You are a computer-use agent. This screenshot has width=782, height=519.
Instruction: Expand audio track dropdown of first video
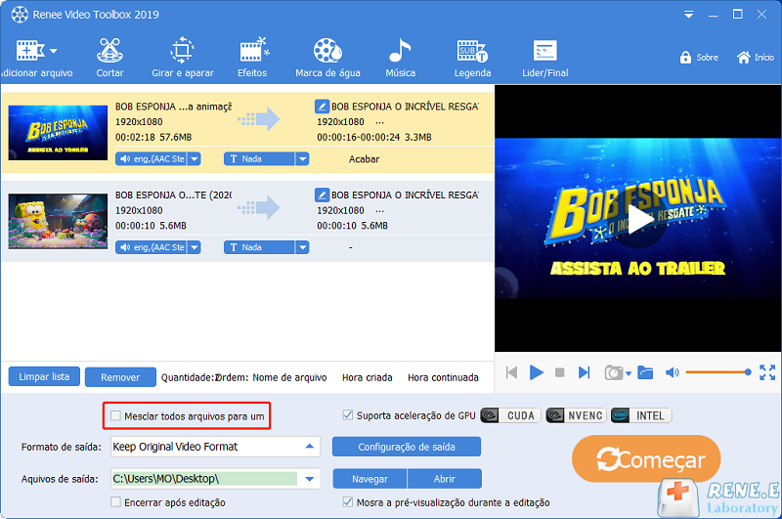click(195, 159)
